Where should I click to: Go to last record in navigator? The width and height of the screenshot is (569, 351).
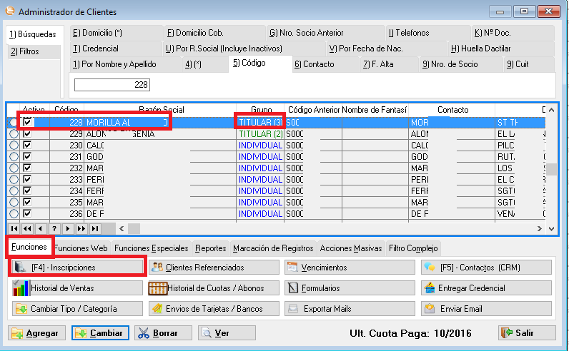[94, 229]
